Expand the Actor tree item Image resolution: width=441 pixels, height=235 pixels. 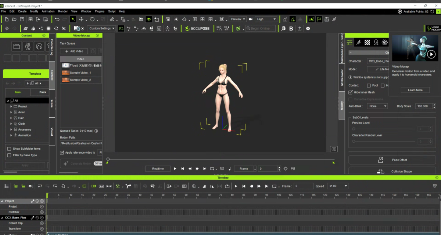(x=11, y=112)
